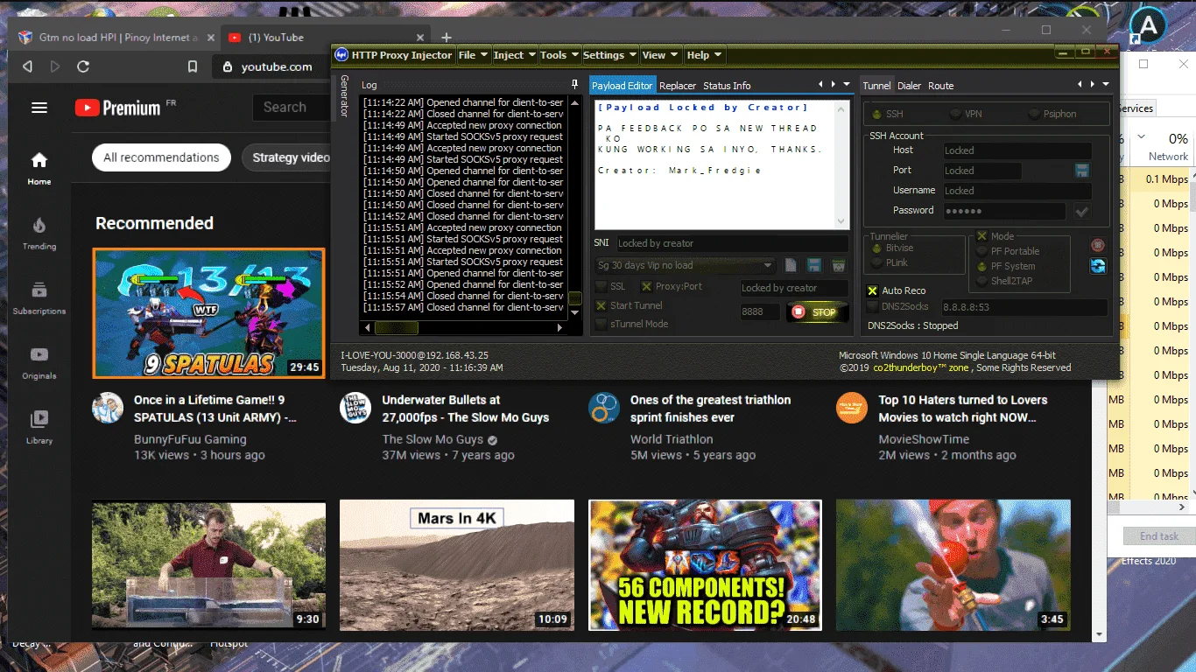Screen dimensions: 1196x672
Task: Toggle the Proxy:Port checkbox
Action: tap(646, 286)
